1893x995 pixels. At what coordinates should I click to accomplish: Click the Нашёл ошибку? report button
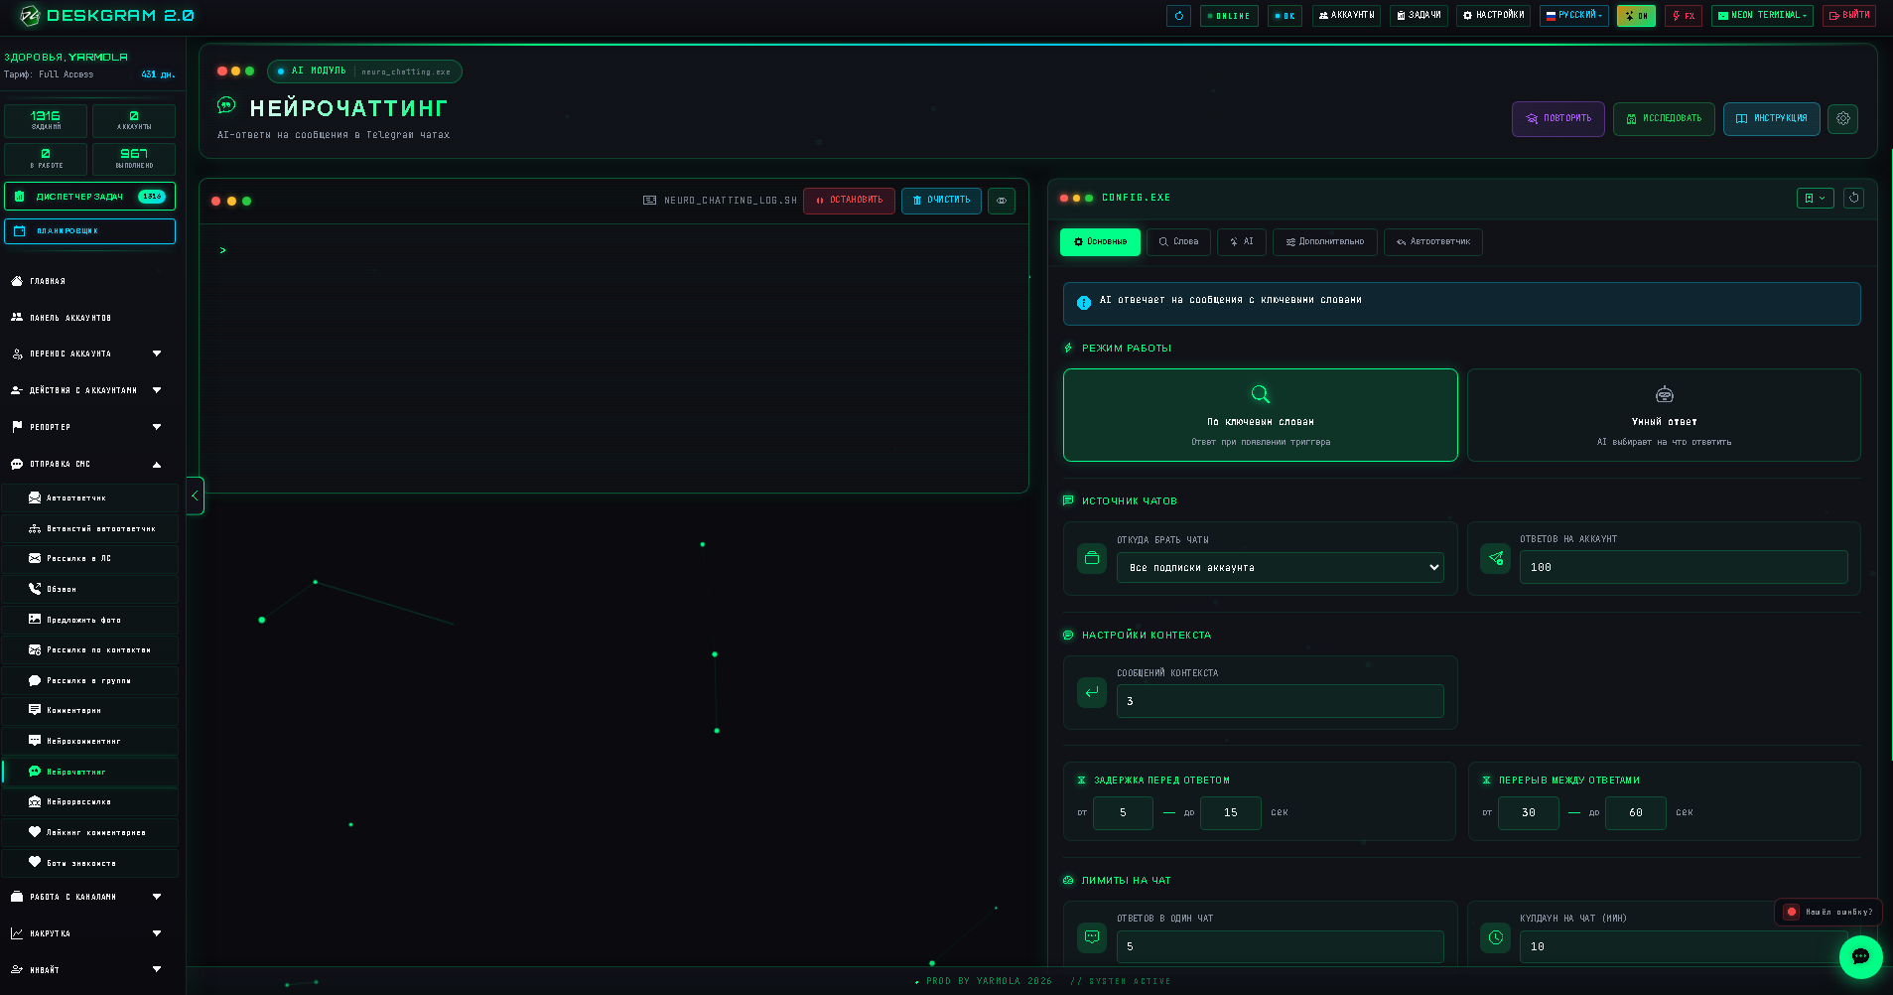click(x=1827, y=912)
